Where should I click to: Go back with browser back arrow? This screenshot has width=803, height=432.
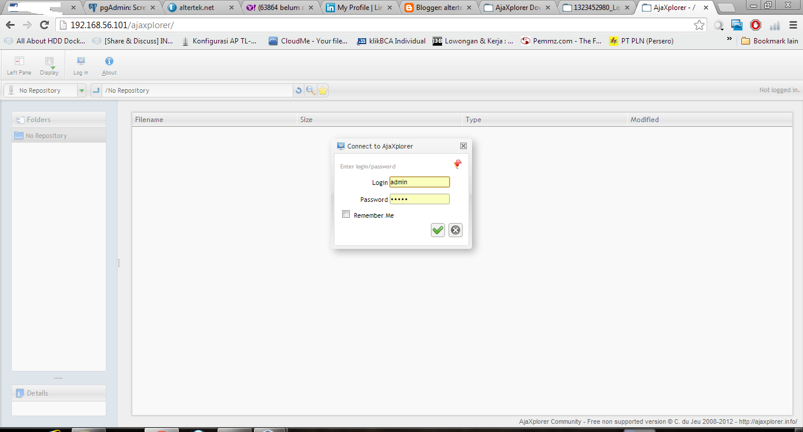coord(10,25)
